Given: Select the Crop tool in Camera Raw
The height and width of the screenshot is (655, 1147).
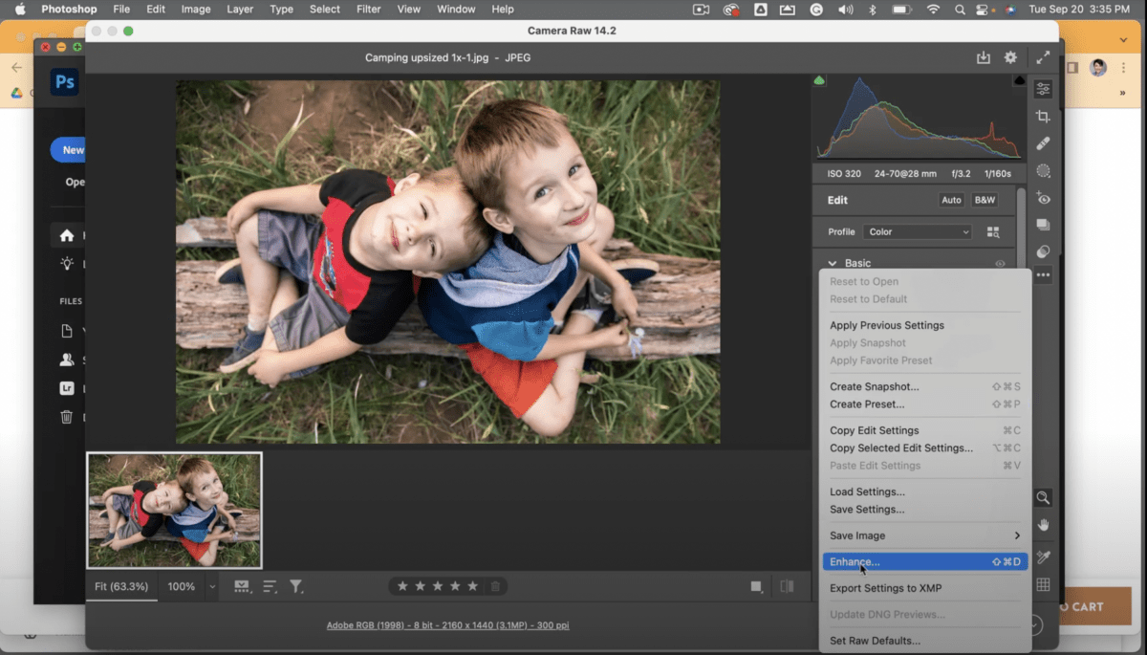Looking at the screenshot, I should tap(1043, 116).
